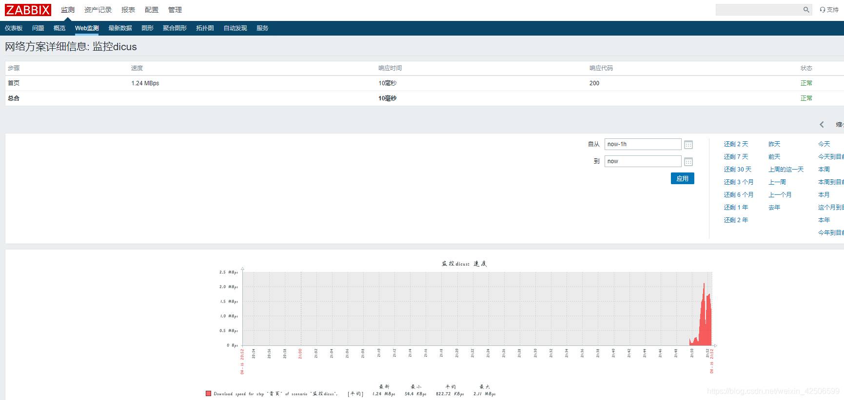
Task: Click the 响应时间 column header
Action: tap(390, 68)
